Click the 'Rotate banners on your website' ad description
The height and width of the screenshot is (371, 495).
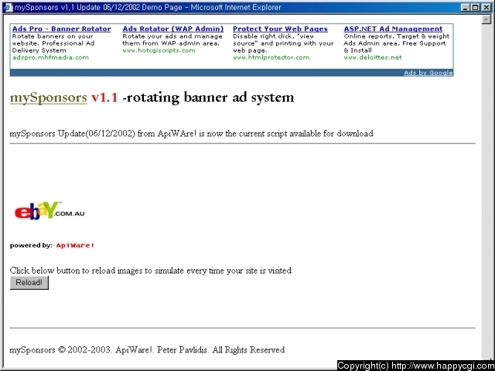point(53,43)
